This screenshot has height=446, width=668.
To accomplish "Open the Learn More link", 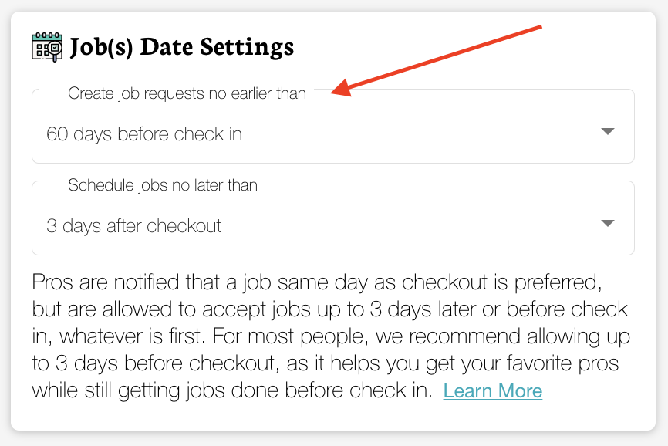I will point(492,391).
